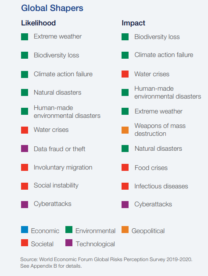Click the red square beside Food crises
The image size is (208, 276).
click(x=125, y=167)
